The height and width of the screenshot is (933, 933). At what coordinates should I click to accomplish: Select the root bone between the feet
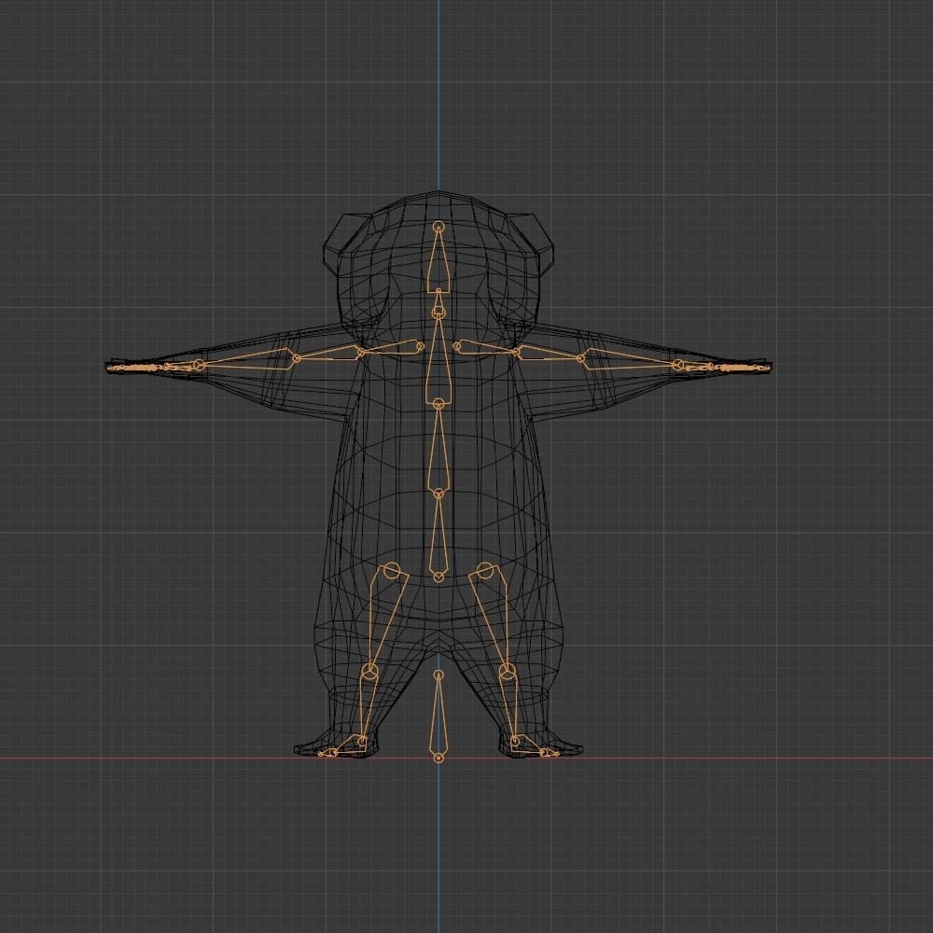(439, 718)
